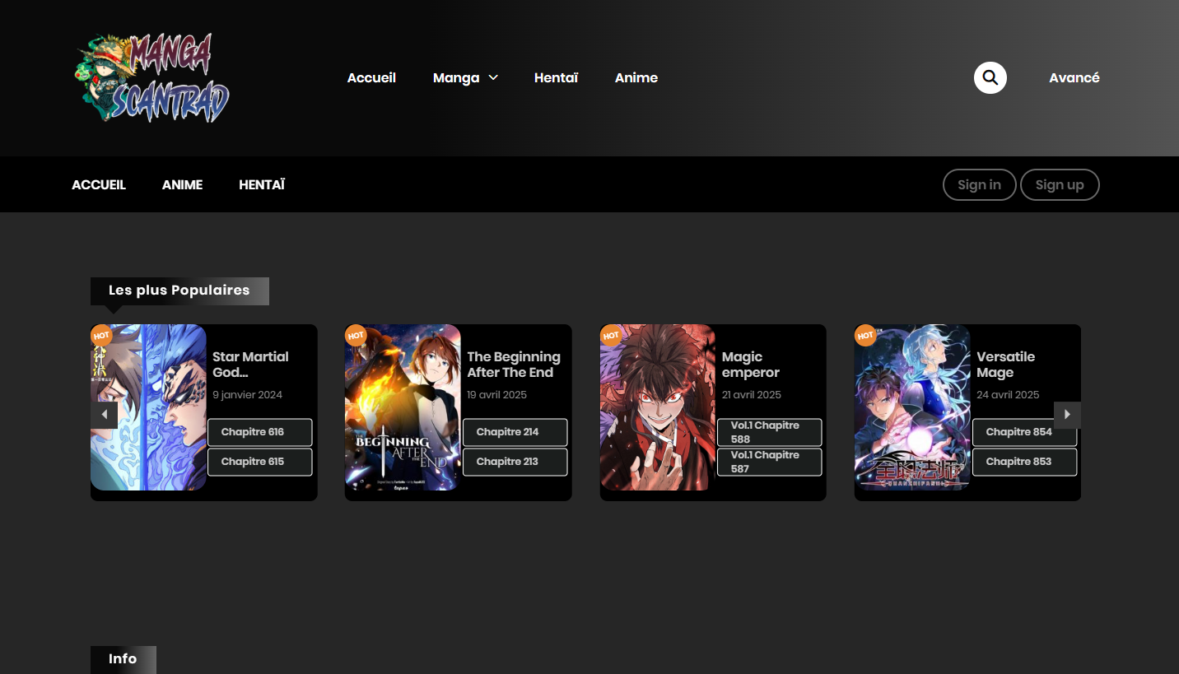Viewport: 1179px width, 674px height.
Task: Click the Sign up button
Action: point(1059,185)
